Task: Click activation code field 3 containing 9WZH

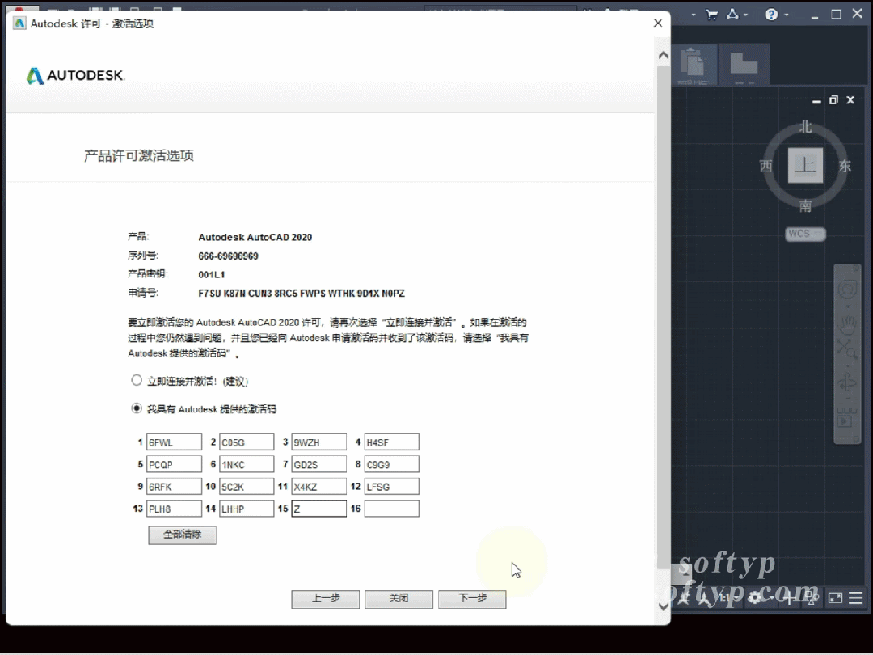Action: tap(319, 442)
